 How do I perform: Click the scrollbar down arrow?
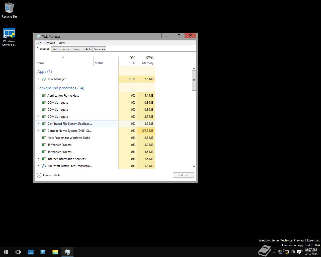pos(194,167)
